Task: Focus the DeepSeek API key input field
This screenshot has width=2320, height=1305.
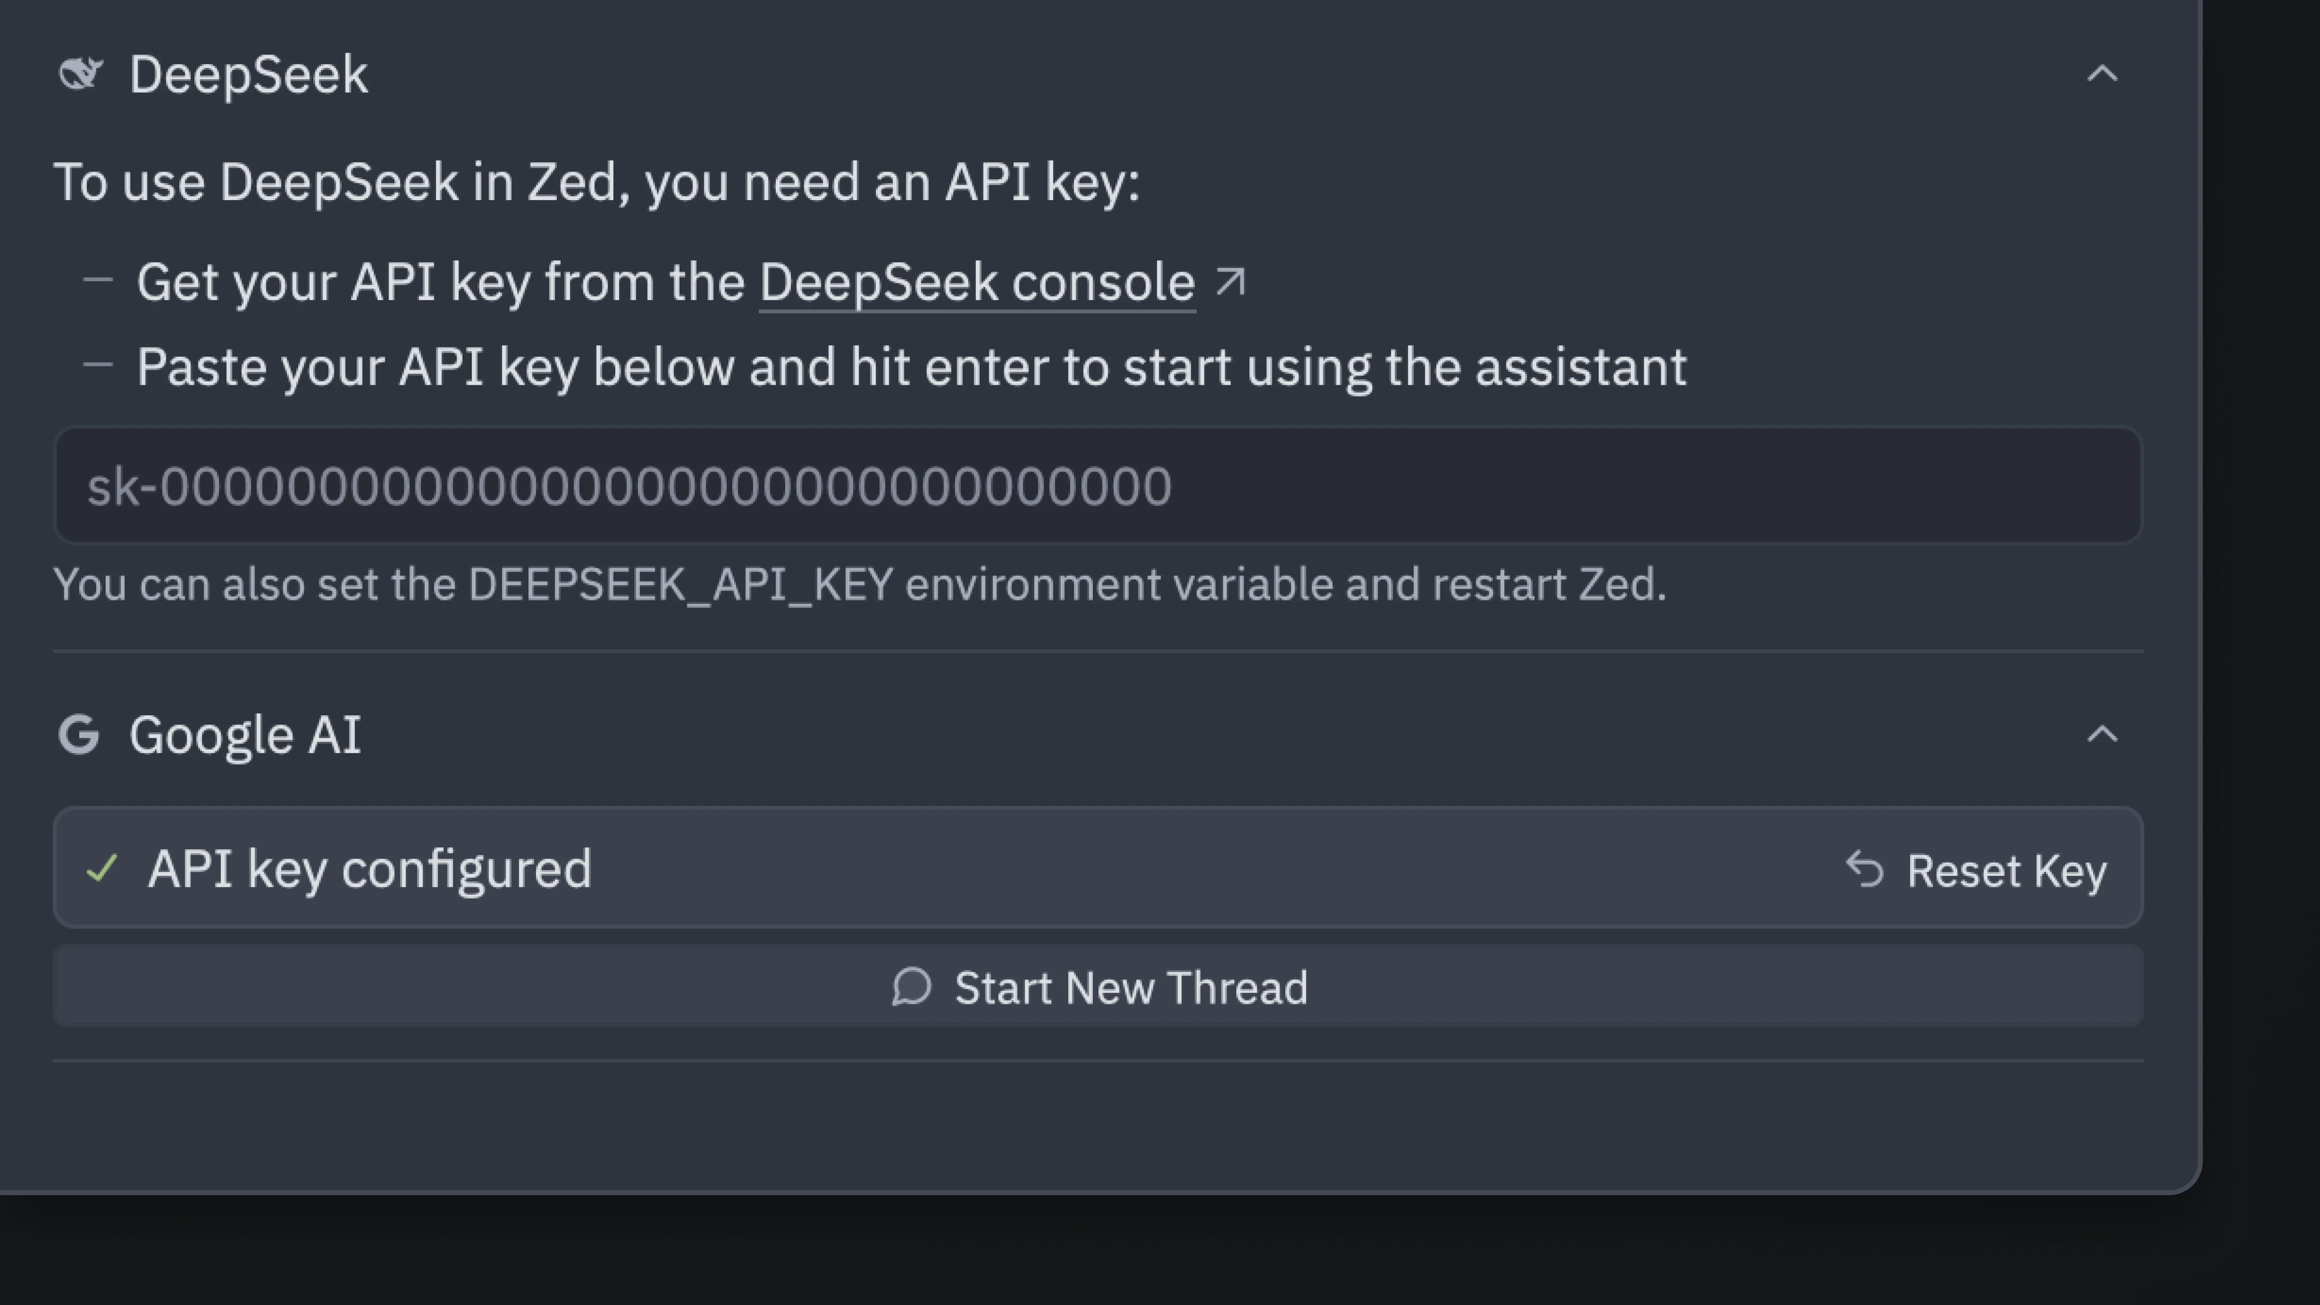Action: pyautogui.click(x=1097, y=485)
